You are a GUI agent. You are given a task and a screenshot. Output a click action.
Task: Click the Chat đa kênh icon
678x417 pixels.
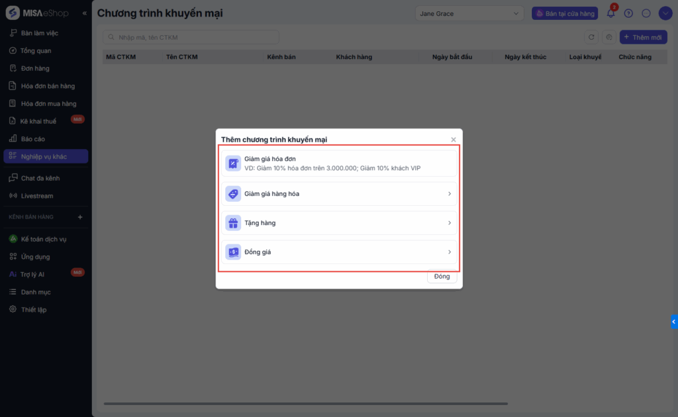[x=13, y=178]
